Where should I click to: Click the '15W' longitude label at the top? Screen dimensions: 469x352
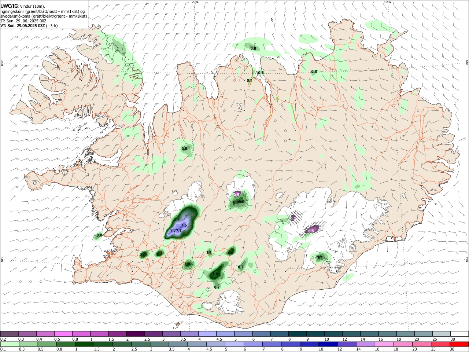coord(388,2)
